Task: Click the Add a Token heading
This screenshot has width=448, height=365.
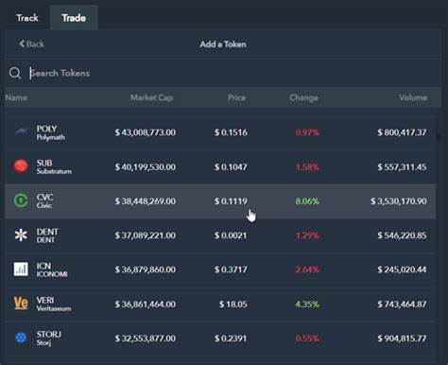Action: (x=223, y=44)
